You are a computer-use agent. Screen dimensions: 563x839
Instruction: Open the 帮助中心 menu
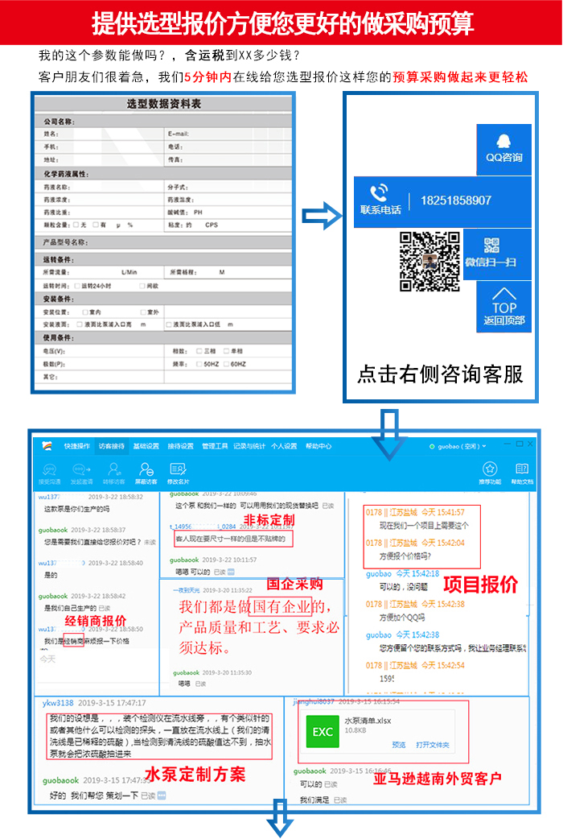pyautogui.click(x=318, y=446)
